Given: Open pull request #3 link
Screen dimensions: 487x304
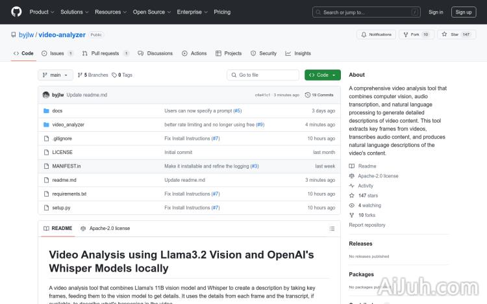Looking at the screenshot, I should click(x=255, y=166).
